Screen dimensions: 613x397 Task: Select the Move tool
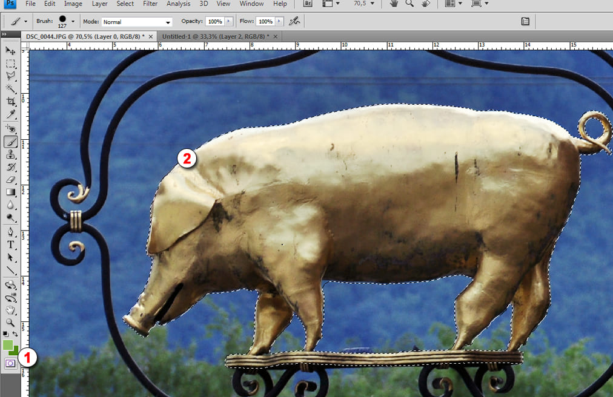(10, 51)
